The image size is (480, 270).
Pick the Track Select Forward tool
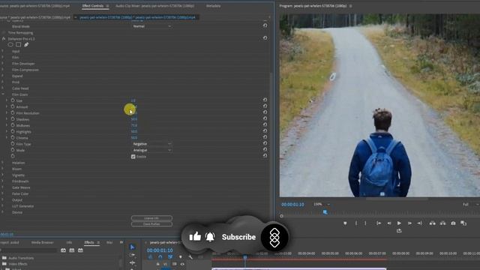pyautogui.click(x=132, y=255)
